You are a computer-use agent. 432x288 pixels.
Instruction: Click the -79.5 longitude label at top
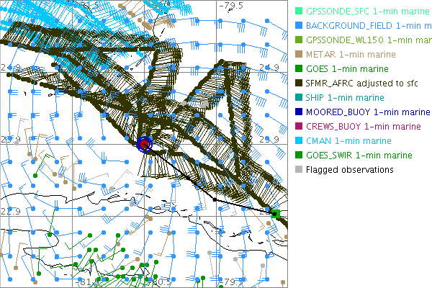(231, 6)
